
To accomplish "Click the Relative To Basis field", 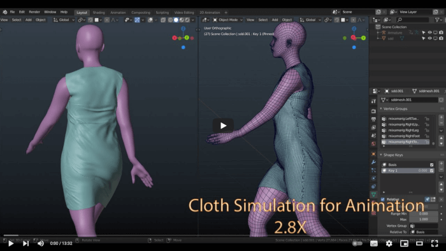I will click(424, 232).
